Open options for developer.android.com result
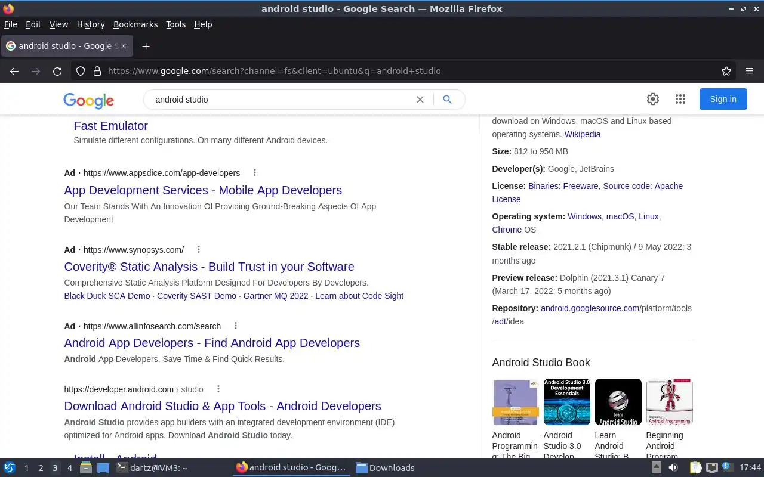Viewport: 764px width, 477px height. point(218,389)
